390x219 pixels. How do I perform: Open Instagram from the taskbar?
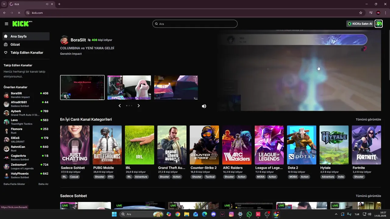(231, 214)
